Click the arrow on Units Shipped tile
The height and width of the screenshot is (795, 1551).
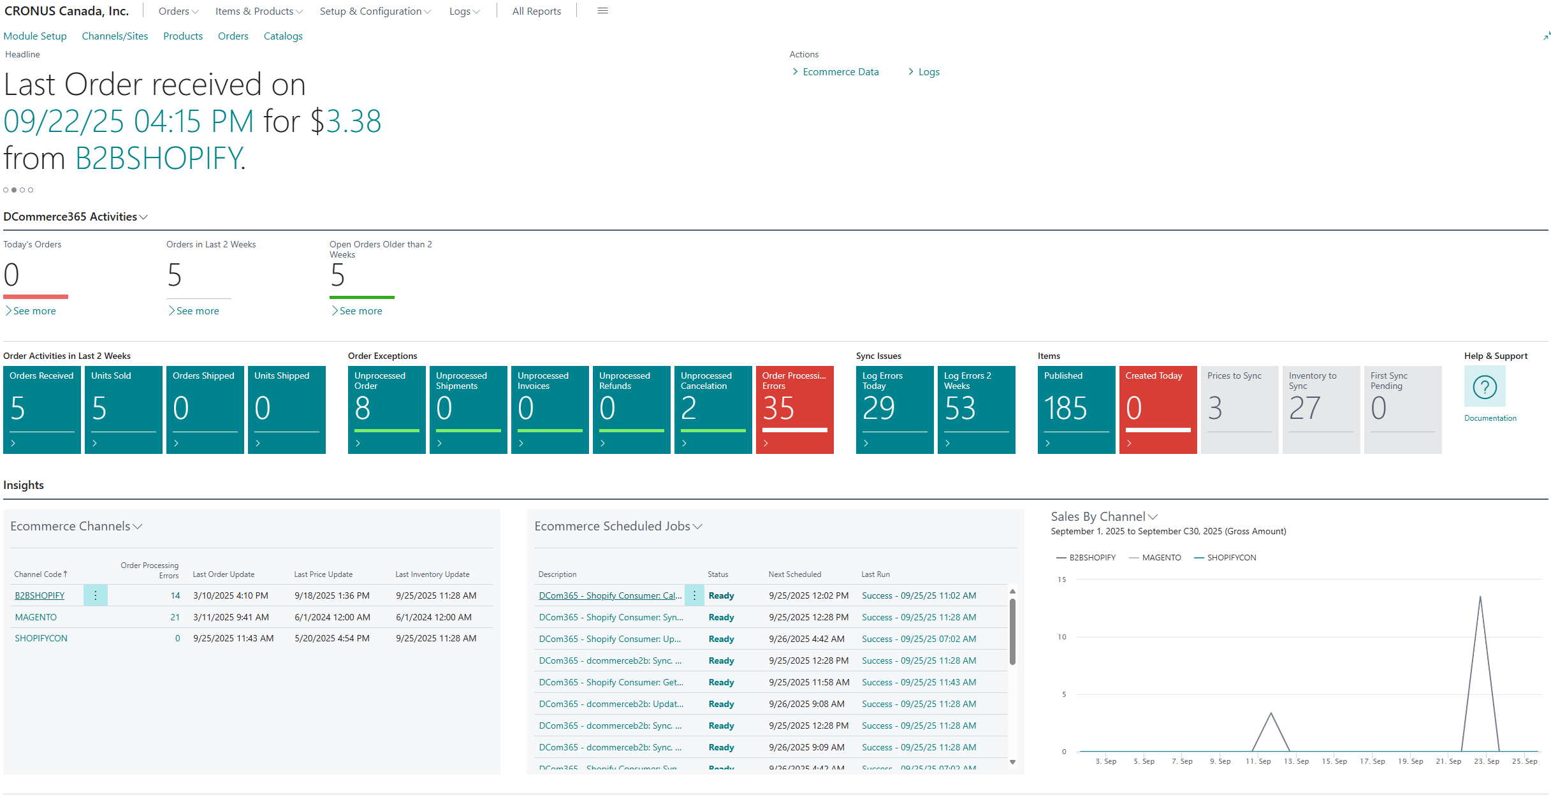tap(258, 443)
